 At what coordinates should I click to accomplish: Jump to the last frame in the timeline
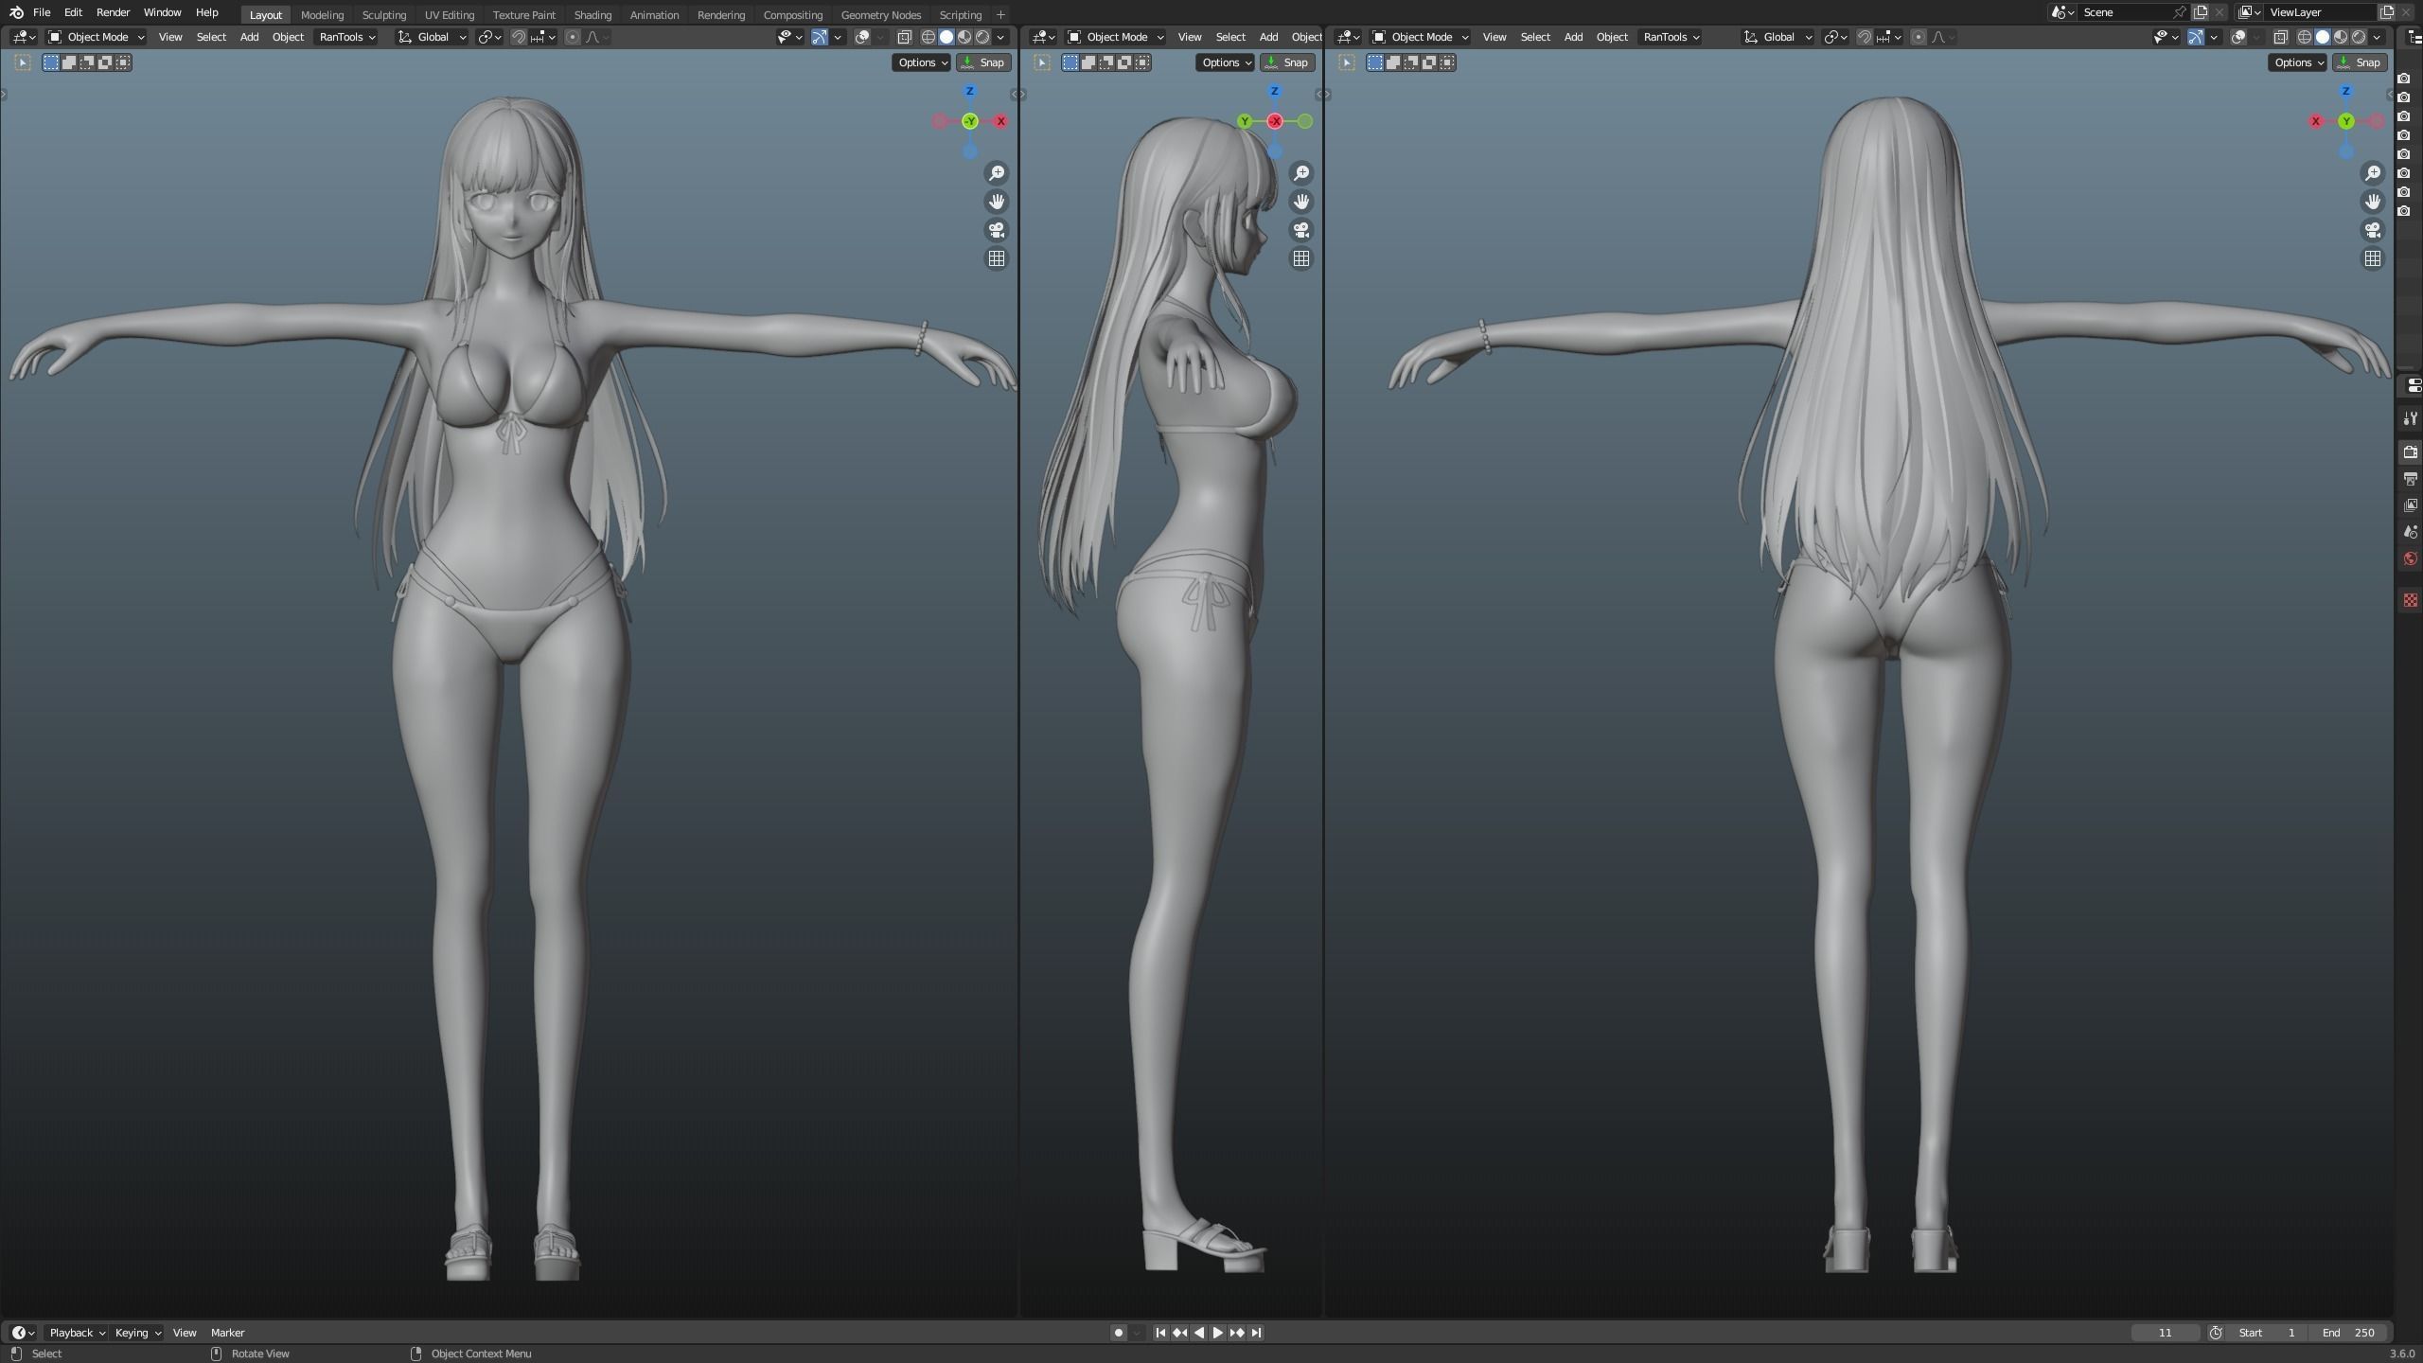(x=1256, y=1333)
